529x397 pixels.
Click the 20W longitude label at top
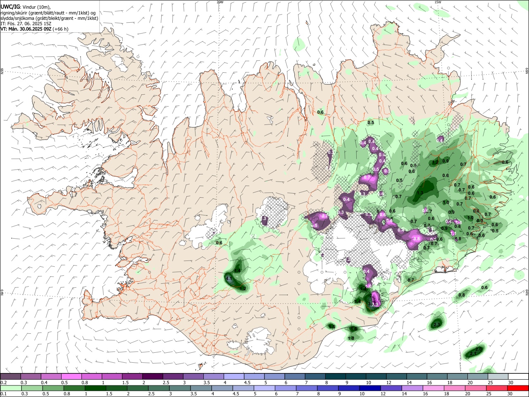click(220, 2)
